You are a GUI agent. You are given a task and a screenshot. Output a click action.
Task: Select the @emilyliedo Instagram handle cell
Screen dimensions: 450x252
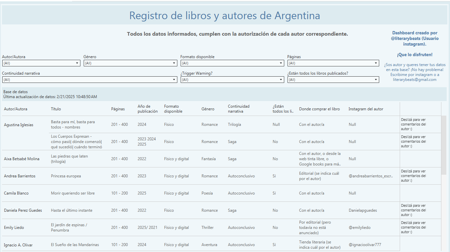(x=359, y=228)
